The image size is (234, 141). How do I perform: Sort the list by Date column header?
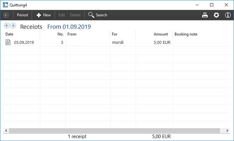click(9, 34)
